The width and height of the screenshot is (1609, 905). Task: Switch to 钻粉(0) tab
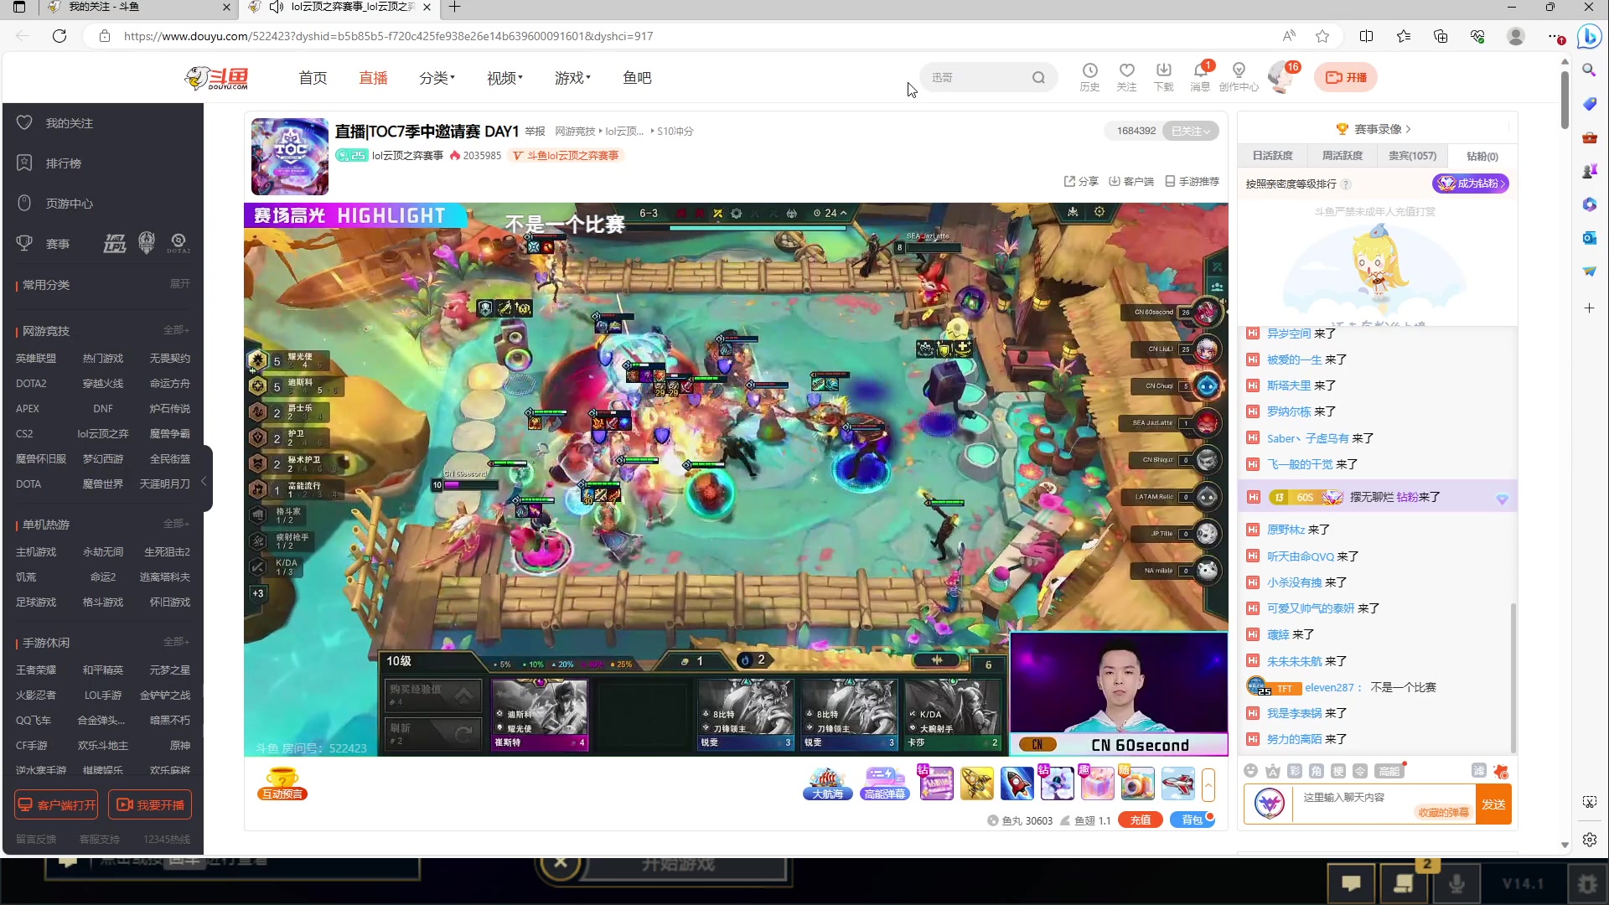click(x=1482, y=156)
